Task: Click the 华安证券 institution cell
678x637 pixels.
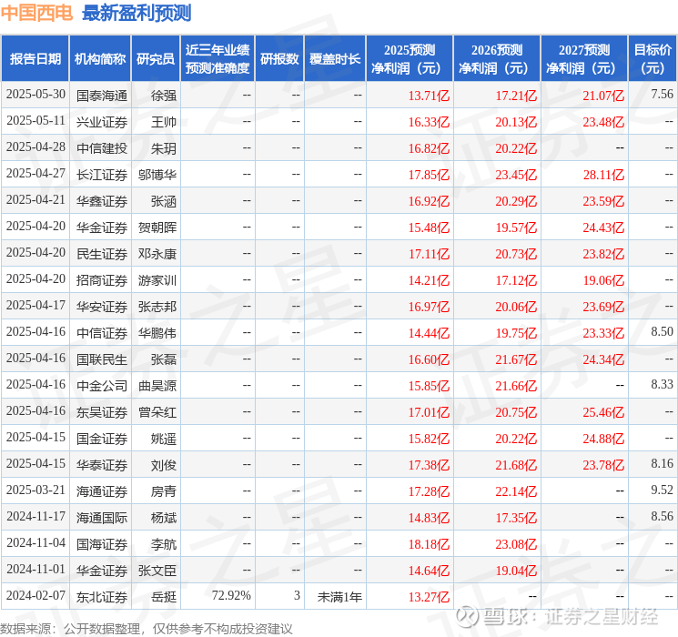Action: 102,307
